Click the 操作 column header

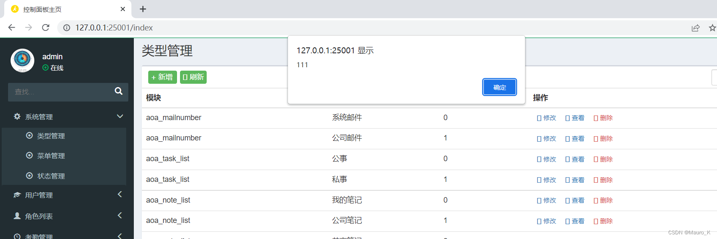click(x=540, y=98)
